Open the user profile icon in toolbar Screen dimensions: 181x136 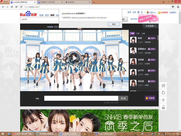pos(178,7)
